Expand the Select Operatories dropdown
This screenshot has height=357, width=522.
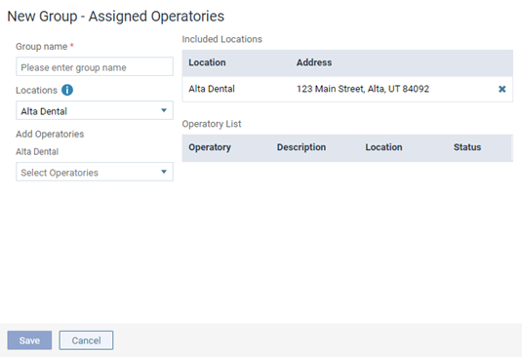coord(95,172)
